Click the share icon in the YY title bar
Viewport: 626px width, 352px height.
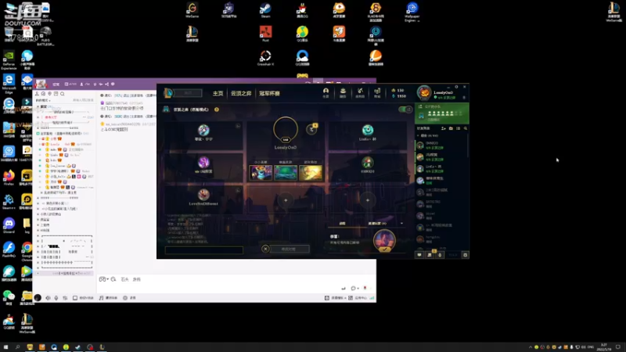(x=107, y=84)
